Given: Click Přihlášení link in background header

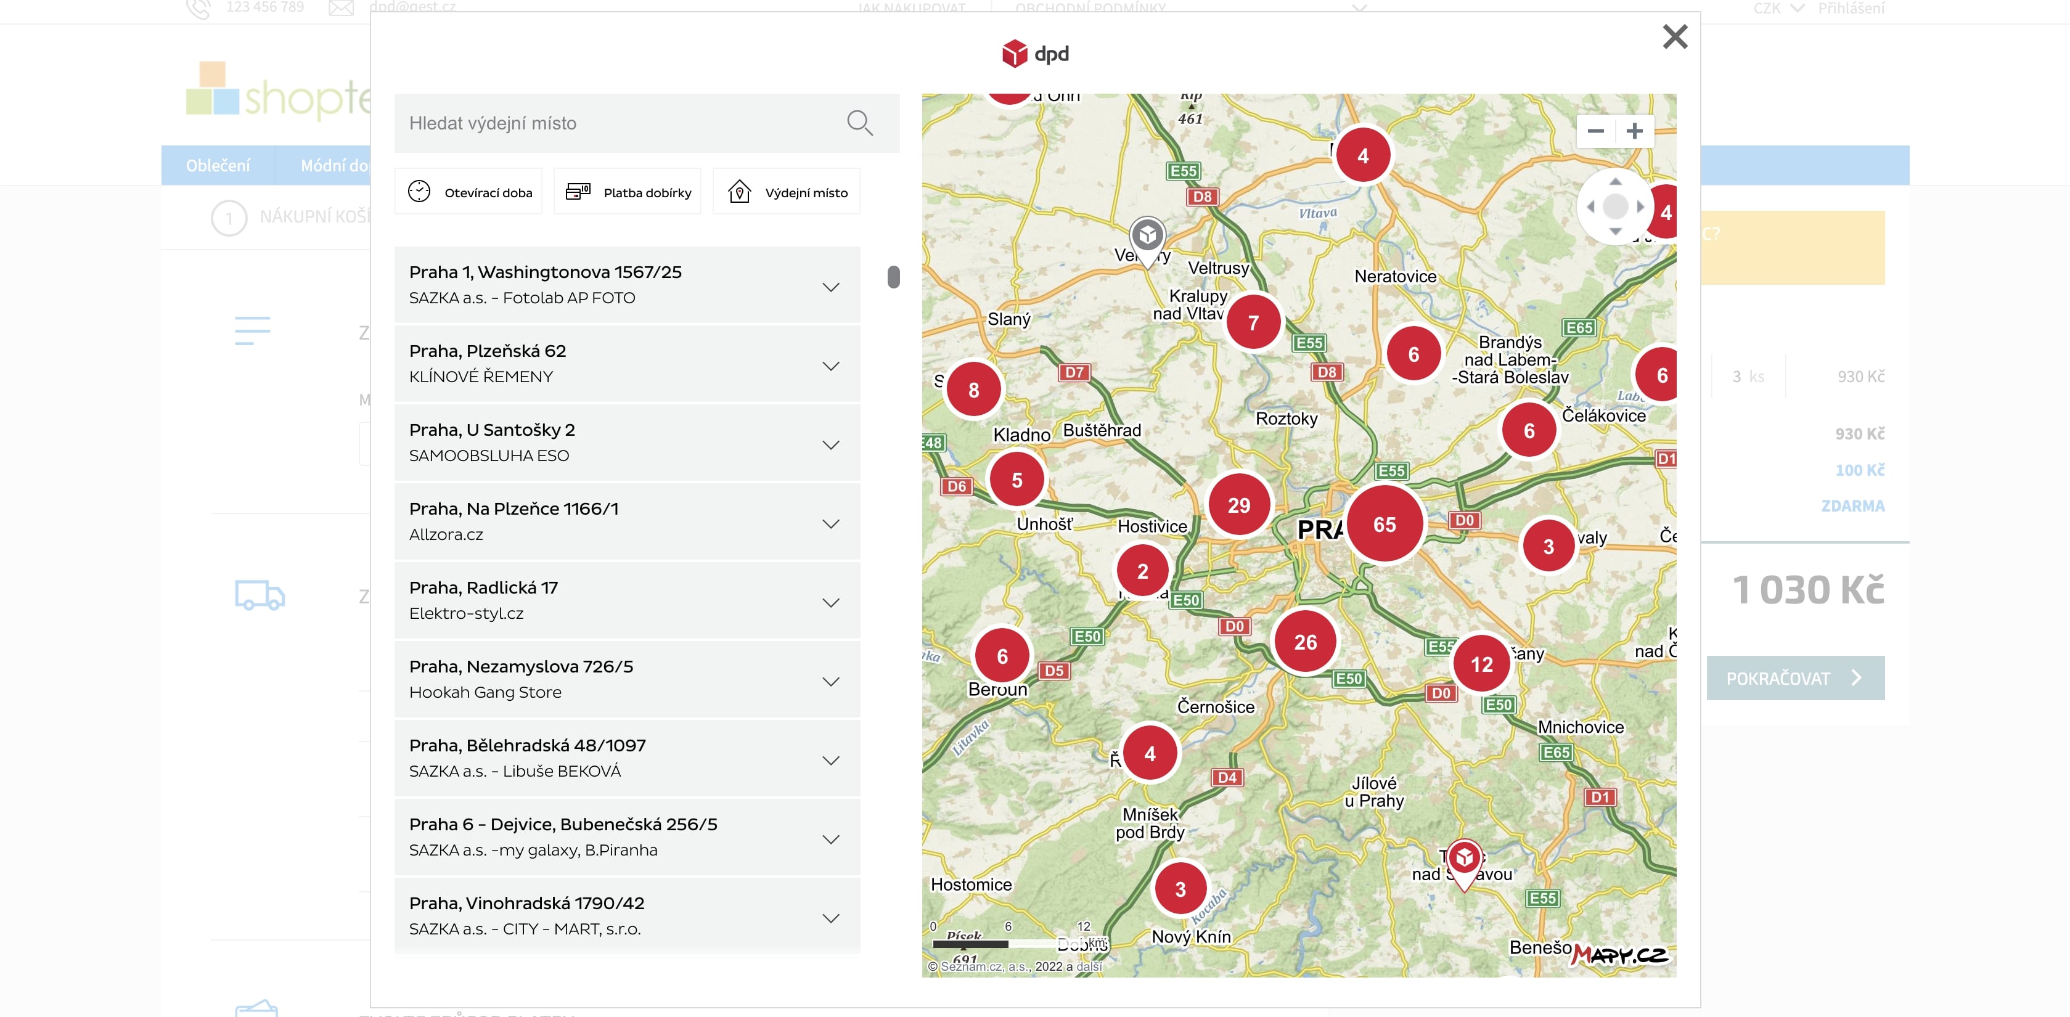Looking at the screenshot, I should click(x=1851, y=8).
